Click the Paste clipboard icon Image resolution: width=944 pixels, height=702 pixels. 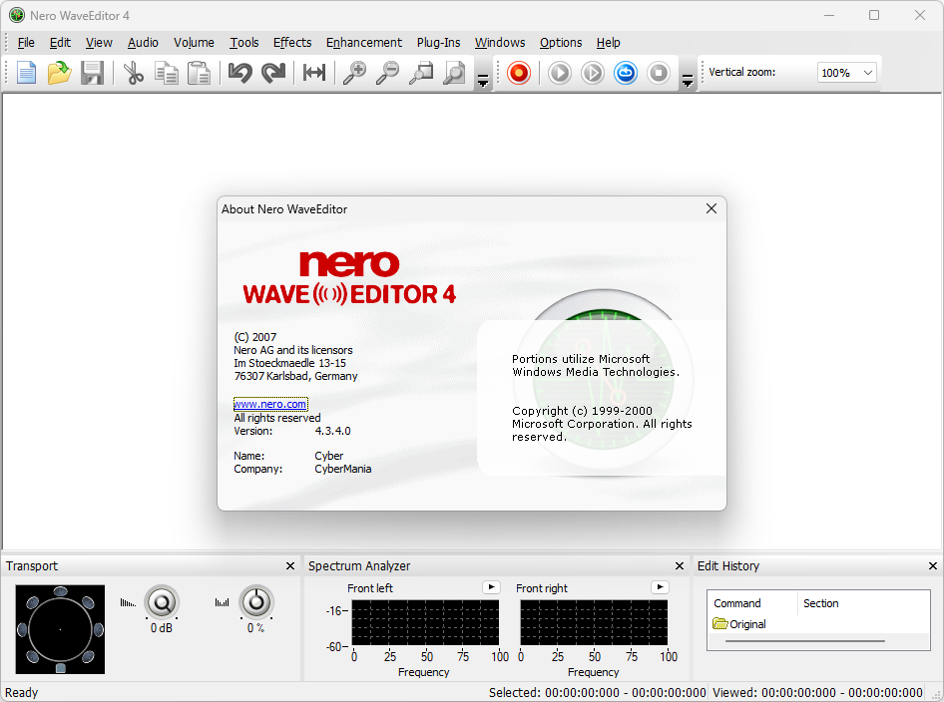click(199, 73)
